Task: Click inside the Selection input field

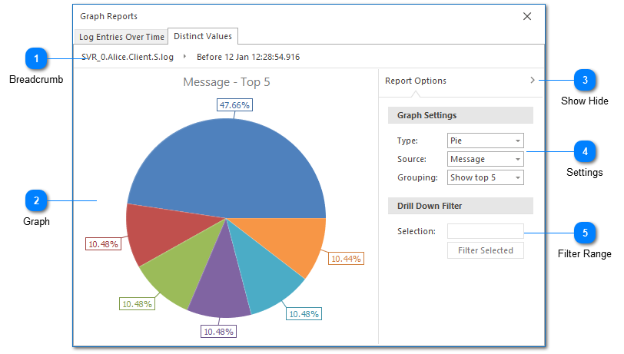Action: click(x=485, y=231)
